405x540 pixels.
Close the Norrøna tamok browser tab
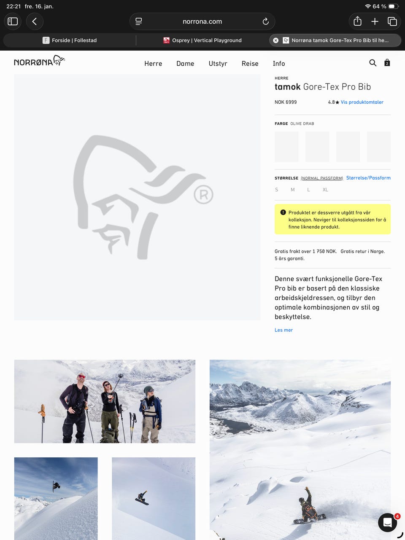click(275, 40)
